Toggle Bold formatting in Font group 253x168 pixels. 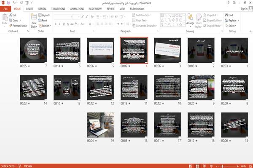(x=56, y=24)
